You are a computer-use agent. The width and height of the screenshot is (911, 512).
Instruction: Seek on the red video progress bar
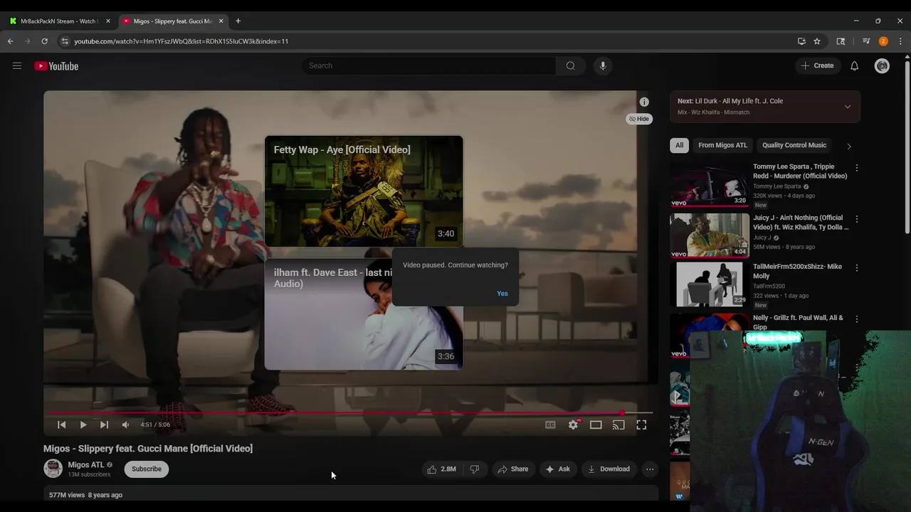(x=350, y=412)
